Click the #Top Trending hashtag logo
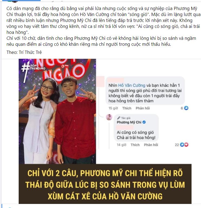 tap(33, 71)
